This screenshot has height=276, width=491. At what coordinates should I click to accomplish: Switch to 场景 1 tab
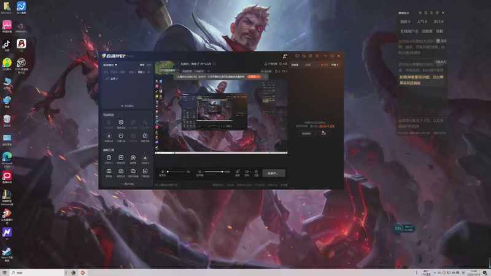pos(123,72)
